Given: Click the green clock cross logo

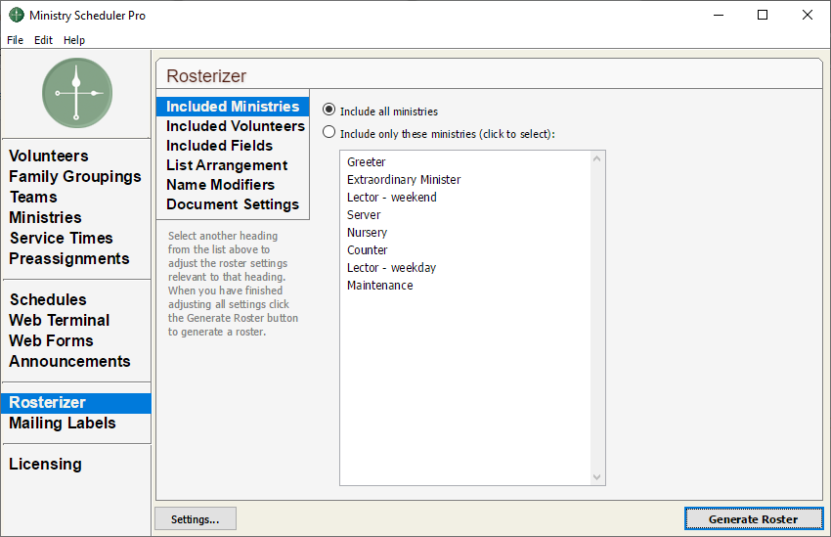Looking at the screenshot, I should (77, 93).
